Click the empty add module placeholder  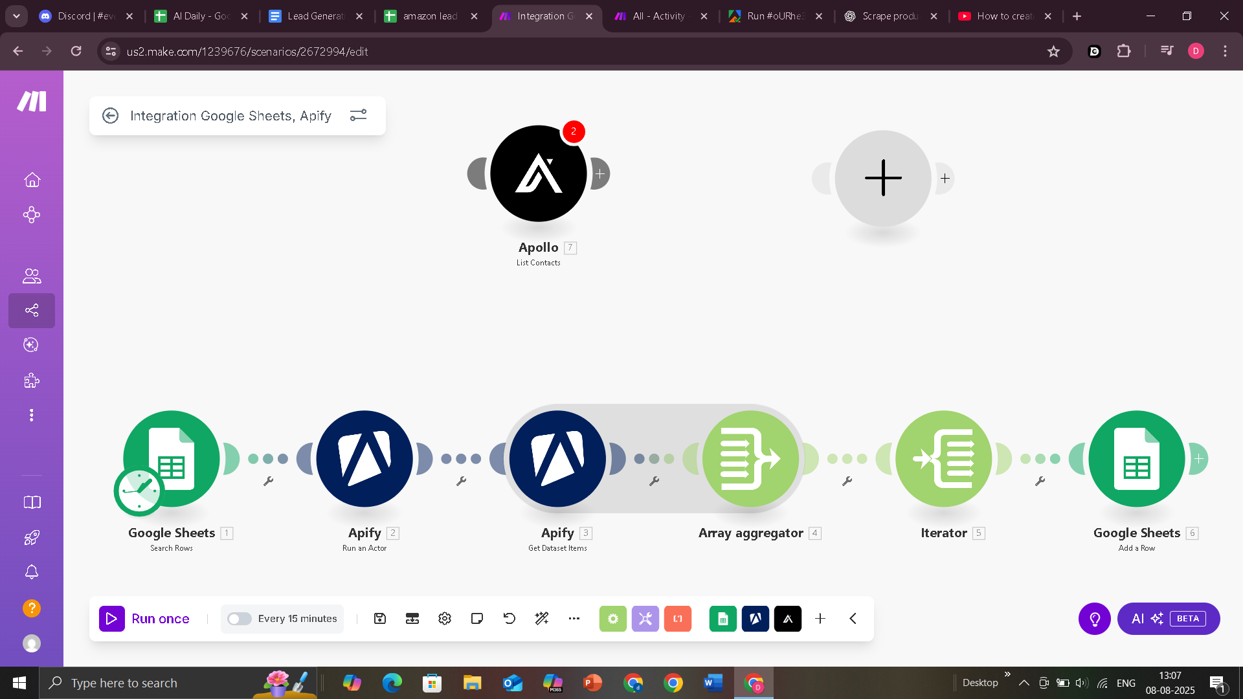pyautogui.click(x=882, y=178)
